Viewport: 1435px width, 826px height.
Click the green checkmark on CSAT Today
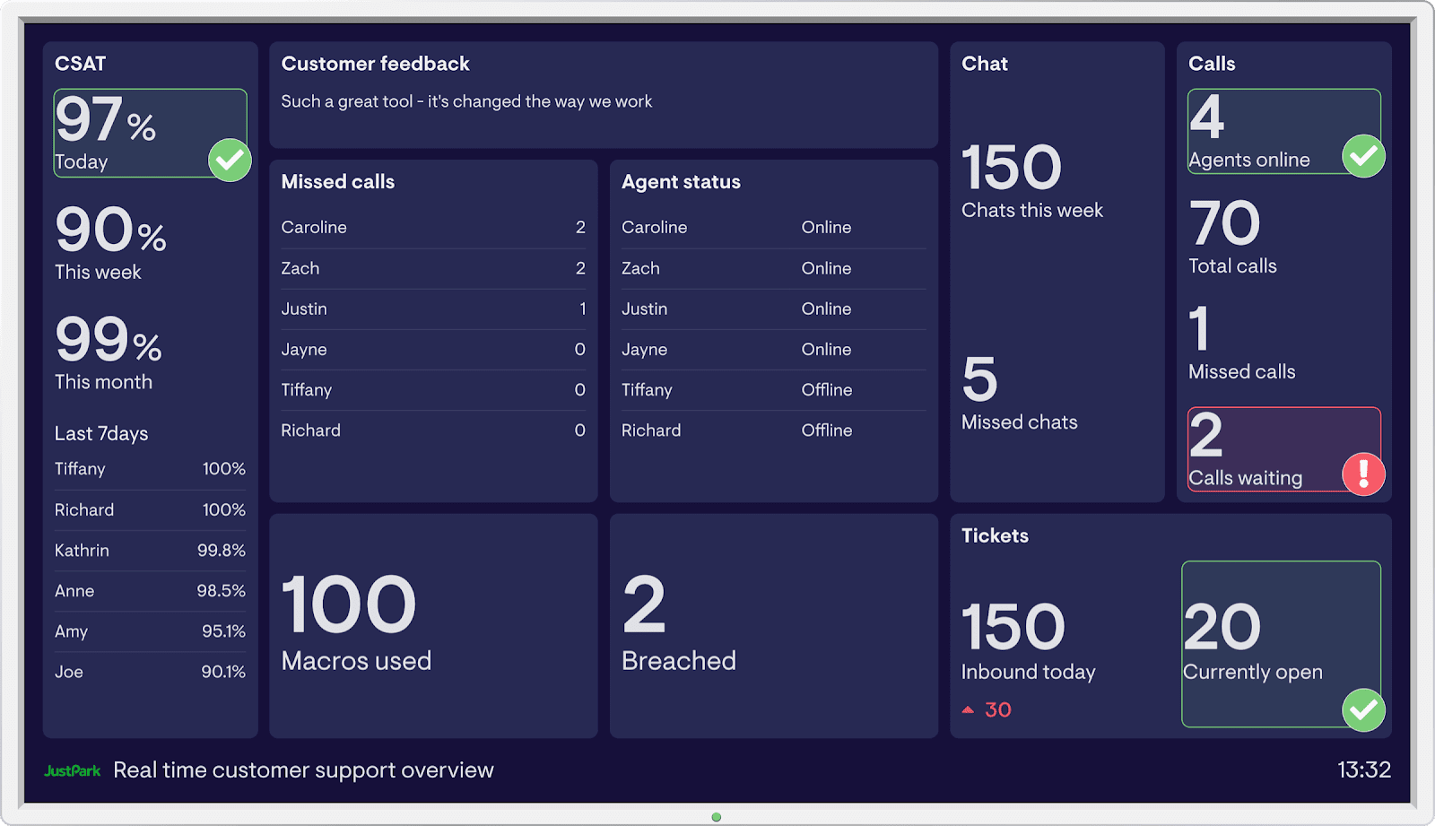tap(230, 160)
